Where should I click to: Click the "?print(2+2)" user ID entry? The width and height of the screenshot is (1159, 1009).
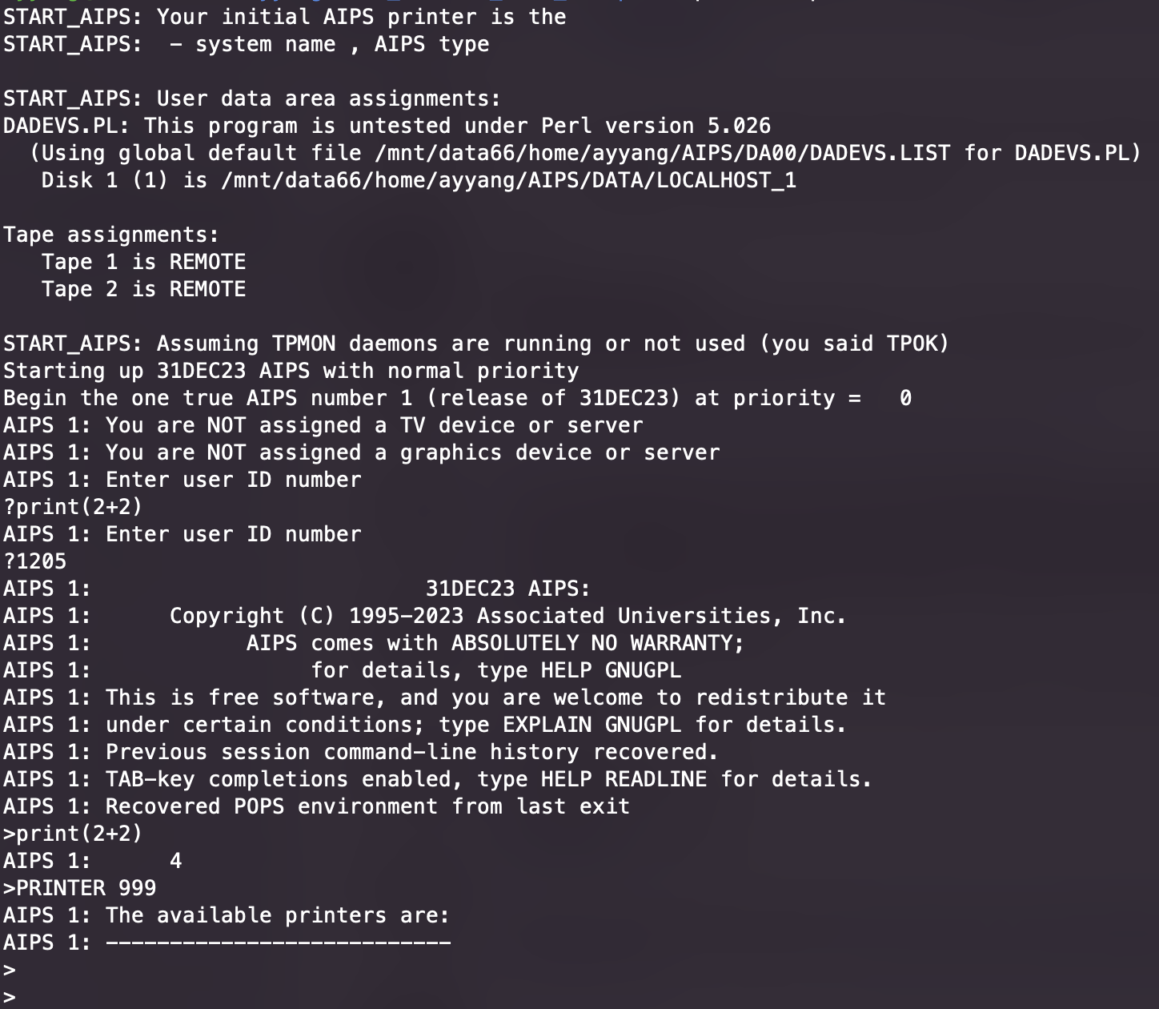(x=73, y=507)
